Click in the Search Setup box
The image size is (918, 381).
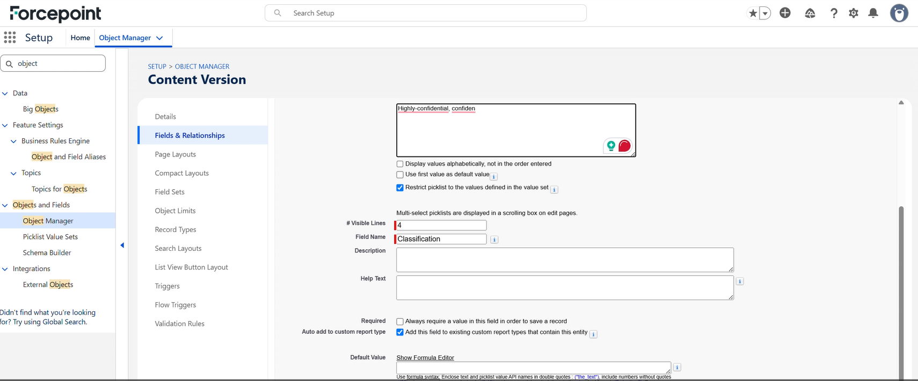click(426, 13)
